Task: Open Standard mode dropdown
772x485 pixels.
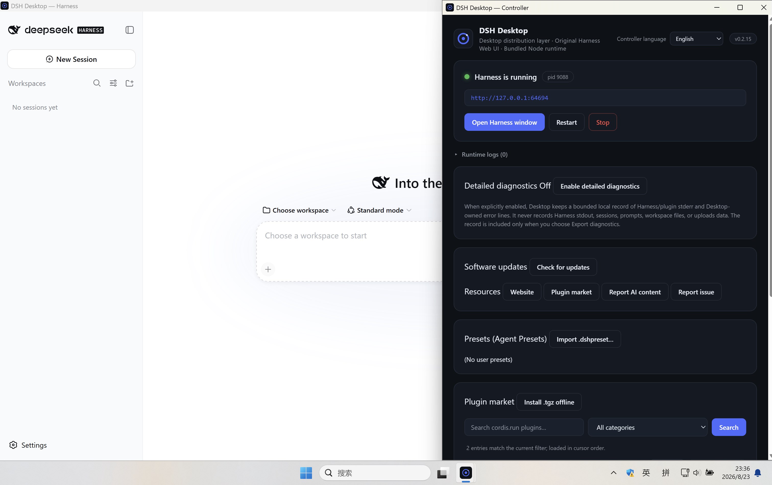Action: click(x=379, y=210)
